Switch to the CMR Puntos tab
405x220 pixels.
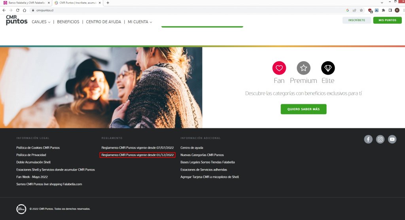[77, 3]
